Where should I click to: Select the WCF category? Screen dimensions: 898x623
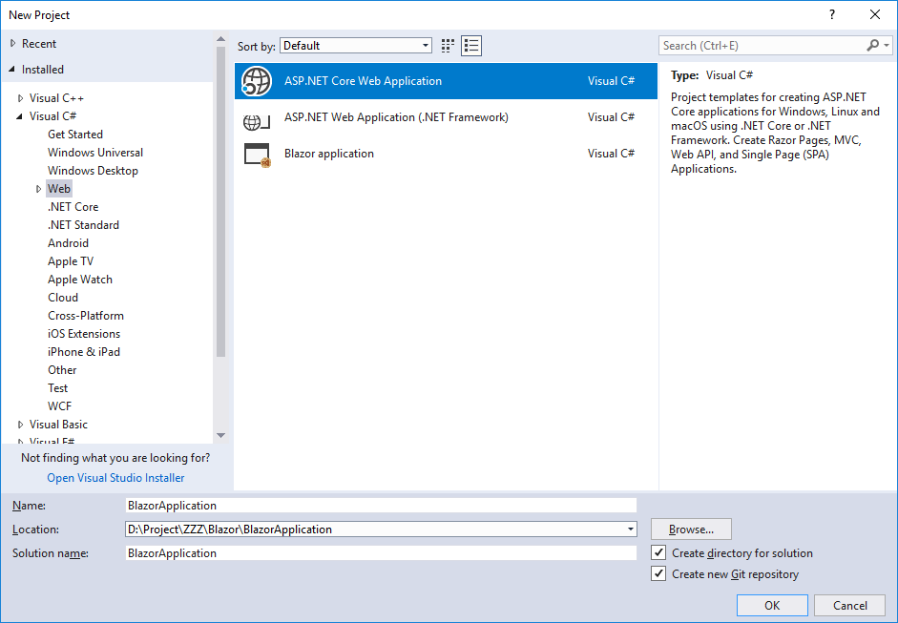(x=59, y=406)
